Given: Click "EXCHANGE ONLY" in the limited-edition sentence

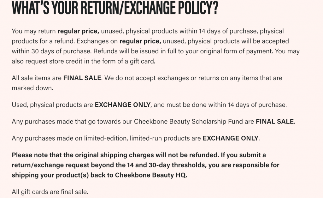Looking at the screenshot, I should coord(231,138).
